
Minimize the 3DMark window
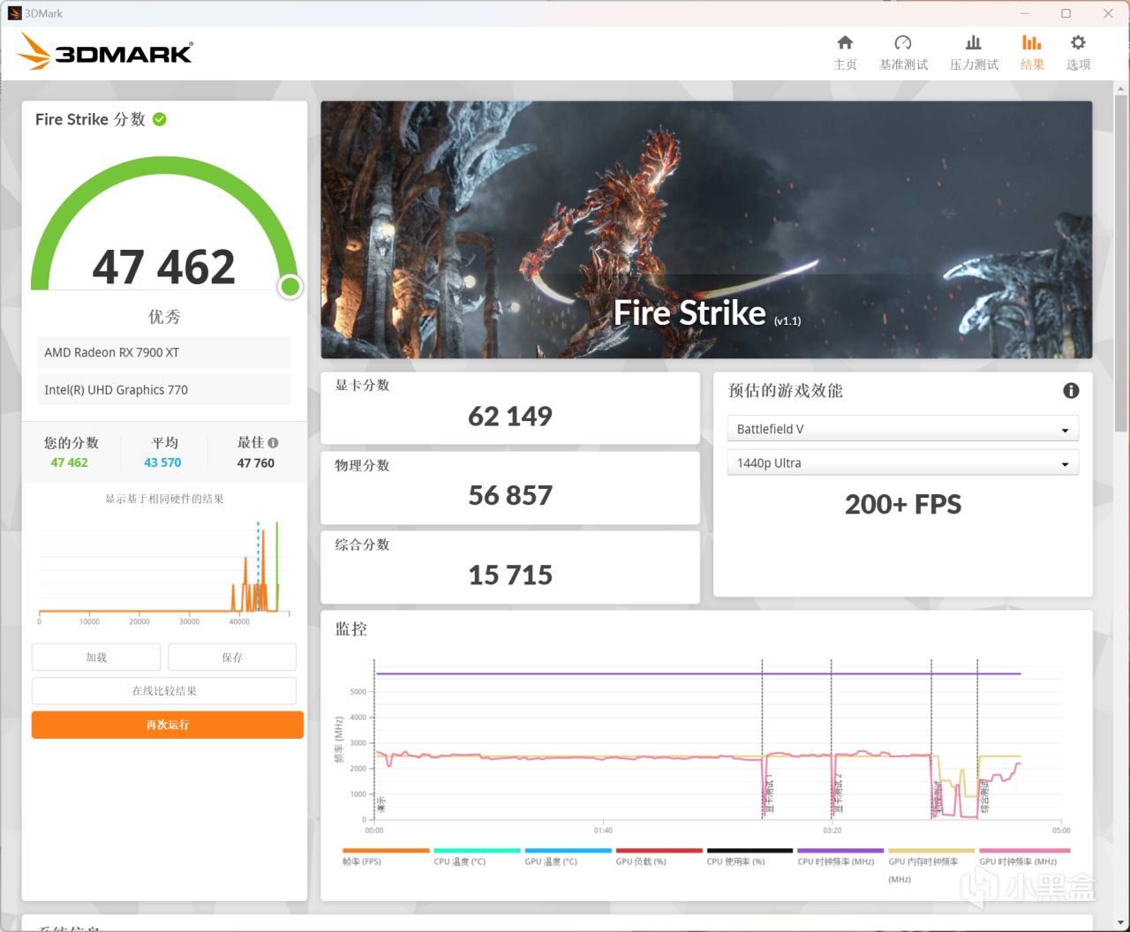click(1025, 13)
